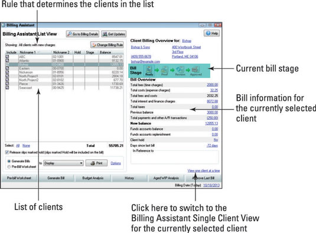This screenshot has height=233, width=316.
Task: Click the Print button with printer icon
Action: point(96,163)
